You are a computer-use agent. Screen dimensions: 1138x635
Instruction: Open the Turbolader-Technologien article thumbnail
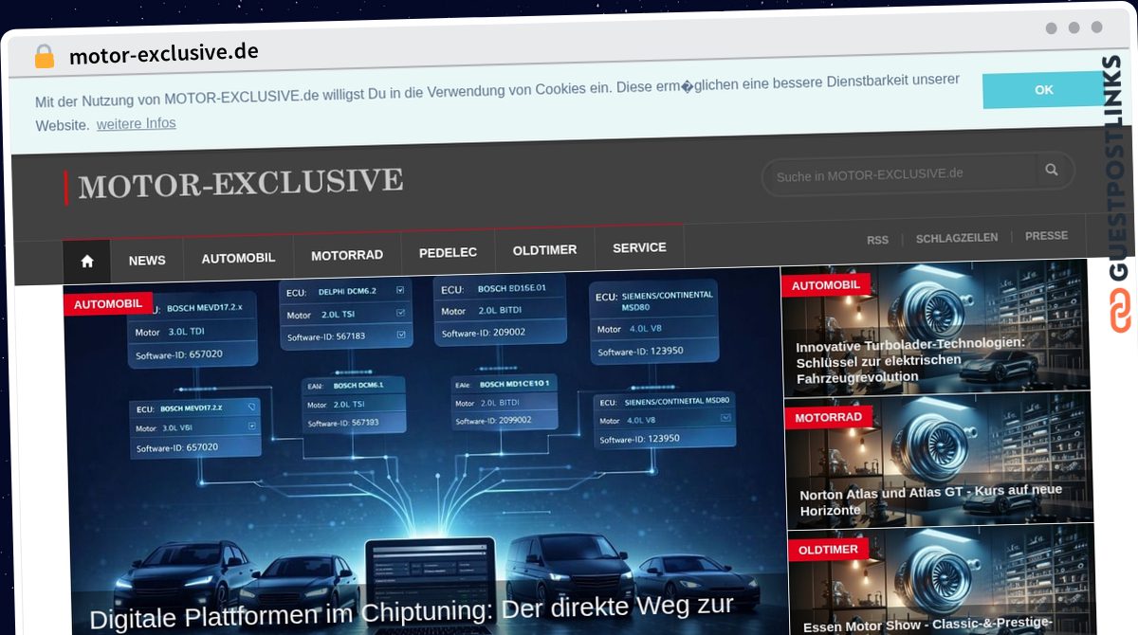(937, 326)
